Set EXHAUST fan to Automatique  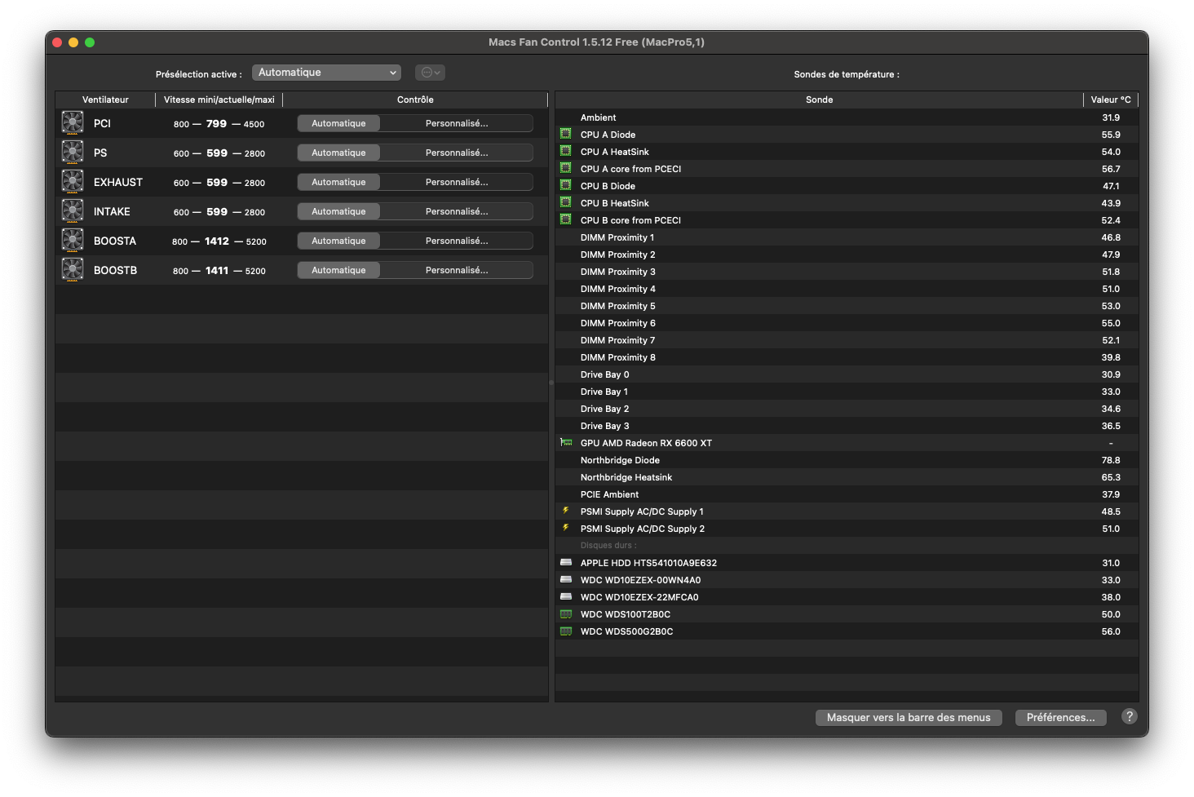338,182
